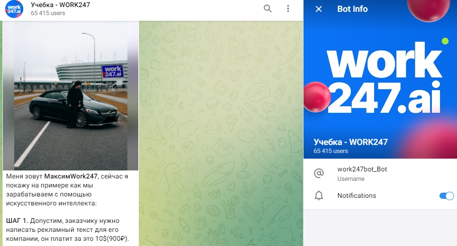Click the Bot Info panel title
457x246 pixels.
(352, 9)
